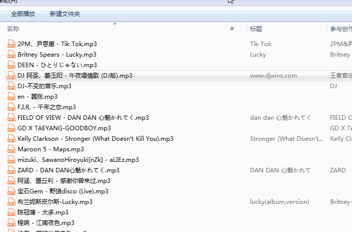Click the 全部播放 button
Image resolution: width=352 pixels, height=232 pixels.
(x=23, y=14)
